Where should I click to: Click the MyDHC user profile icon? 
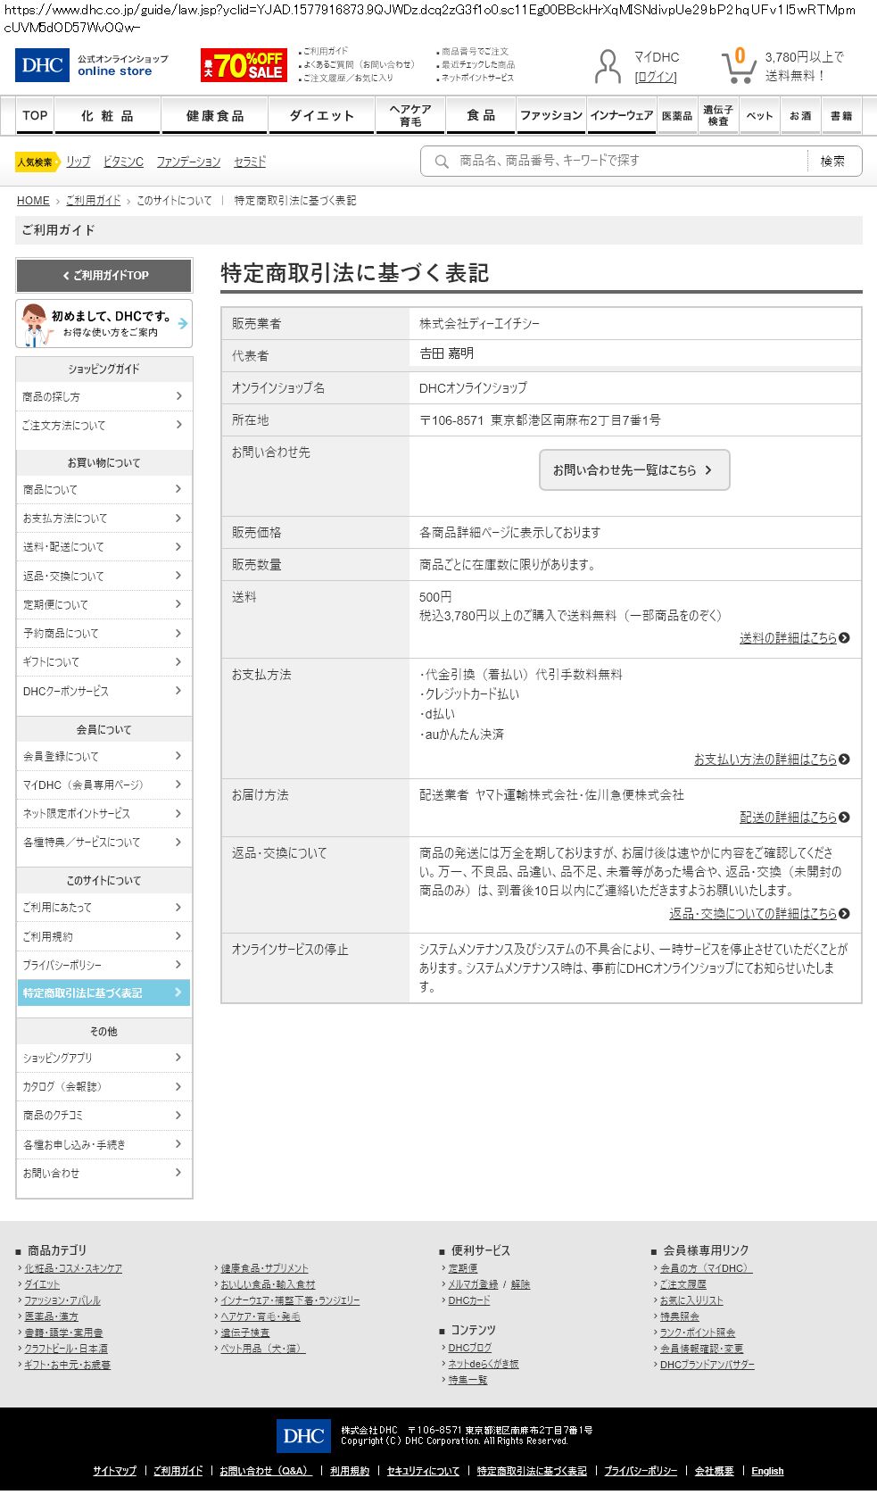click(608, 66)
